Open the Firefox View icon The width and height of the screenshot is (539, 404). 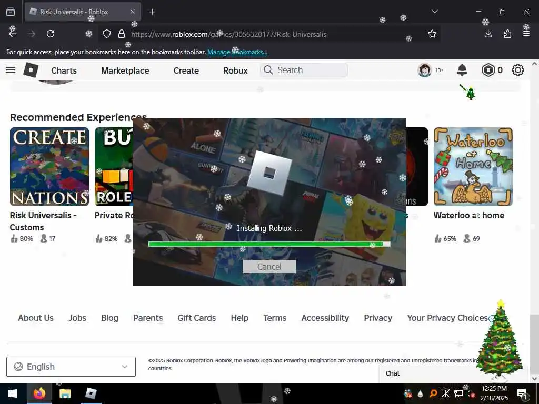(x=11, y=12)
